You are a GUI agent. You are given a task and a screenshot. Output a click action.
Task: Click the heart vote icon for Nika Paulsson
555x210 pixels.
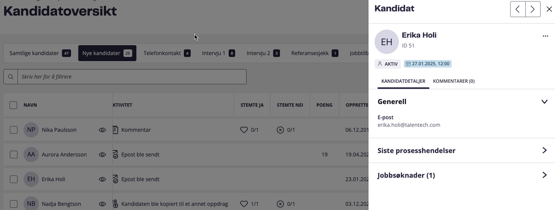coord(244,130)
